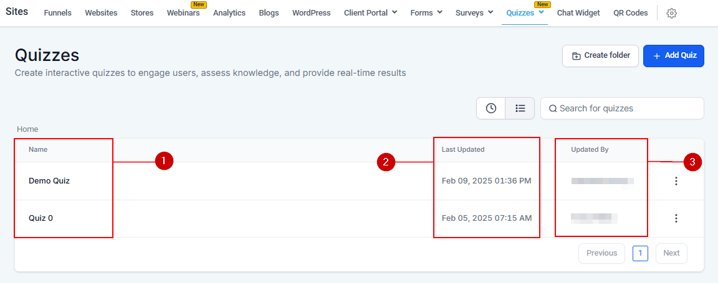Open the Webinars tab
The width and height of the screenshot is (718, 283).
[x=183, y=13]
